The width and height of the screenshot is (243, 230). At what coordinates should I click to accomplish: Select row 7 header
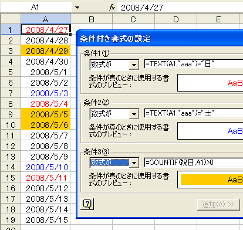pos(11,93)
